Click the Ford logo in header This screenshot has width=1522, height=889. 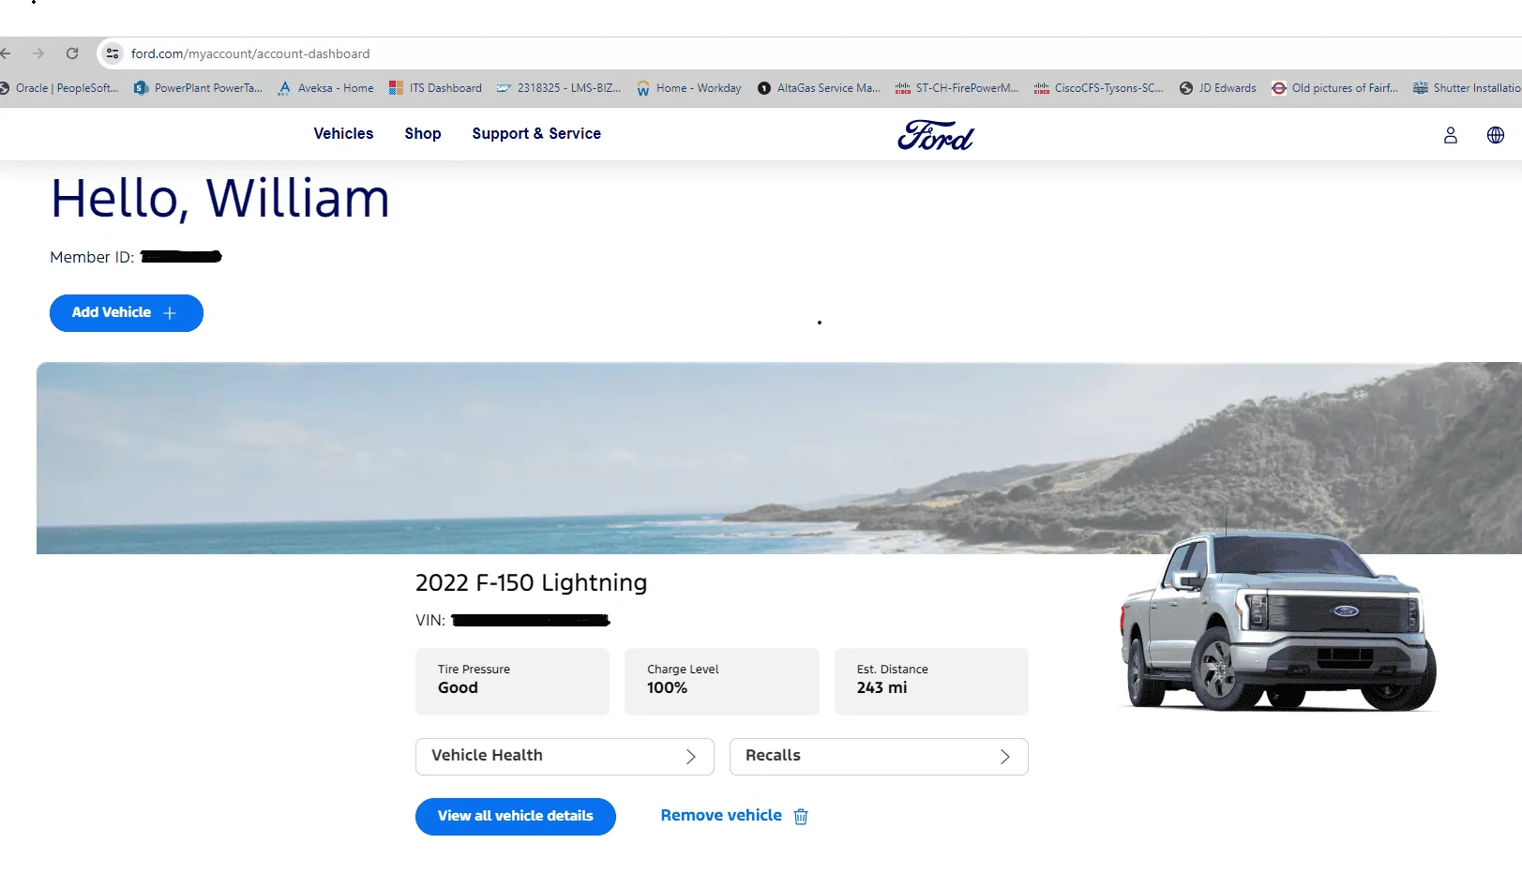935,136
